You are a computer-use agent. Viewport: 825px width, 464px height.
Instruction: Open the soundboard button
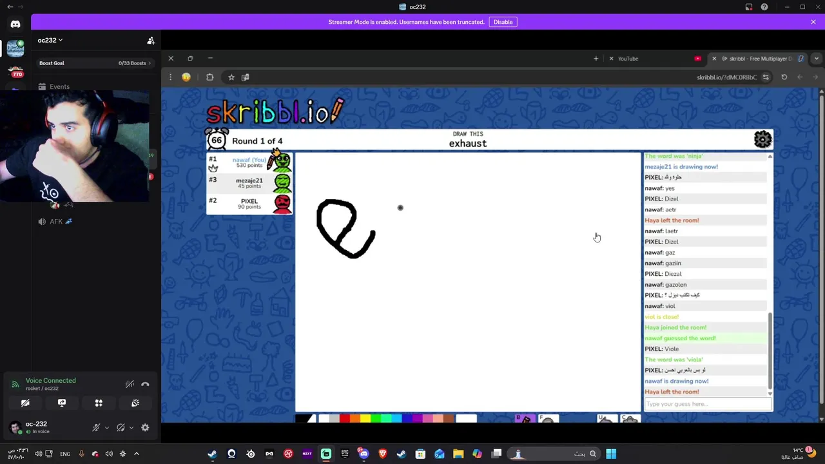(x=135, y=403)
